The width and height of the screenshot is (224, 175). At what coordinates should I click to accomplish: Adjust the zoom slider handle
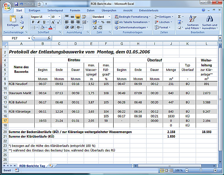tap(201, 170)
